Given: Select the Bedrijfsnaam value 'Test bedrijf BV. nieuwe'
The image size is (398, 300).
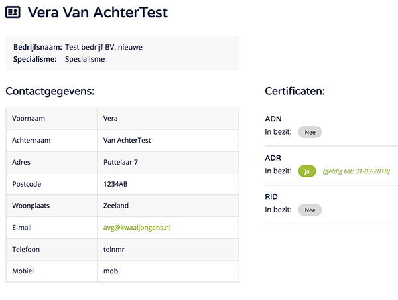Looking at the screenshot, I should [x=103, y=47].
